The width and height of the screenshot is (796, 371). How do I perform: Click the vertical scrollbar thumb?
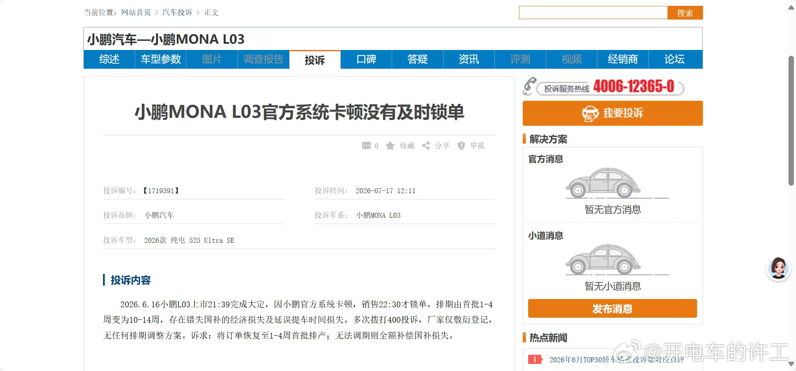click(791, 121)
